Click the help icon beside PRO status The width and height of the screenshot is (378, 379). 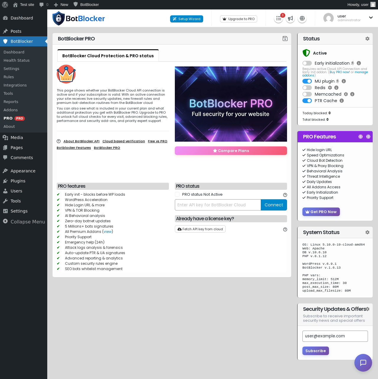[285, 195]
